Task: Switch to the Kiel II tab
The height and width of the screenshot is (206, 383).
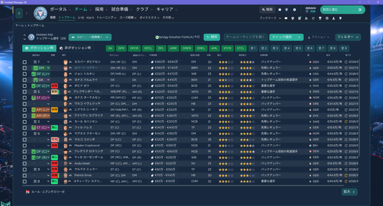Action: click(x=91, y=18)
